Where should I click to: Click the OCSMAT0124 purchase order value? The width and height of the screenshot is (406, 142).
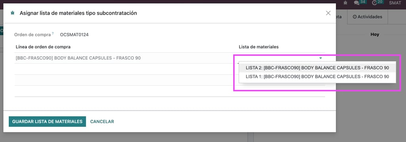pyautogui.click(x=74, y=35)
